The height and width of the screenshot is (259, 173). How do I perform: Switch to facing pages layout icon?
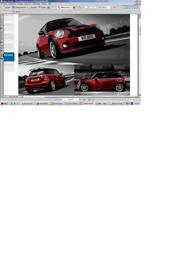(x=138, y=100)
